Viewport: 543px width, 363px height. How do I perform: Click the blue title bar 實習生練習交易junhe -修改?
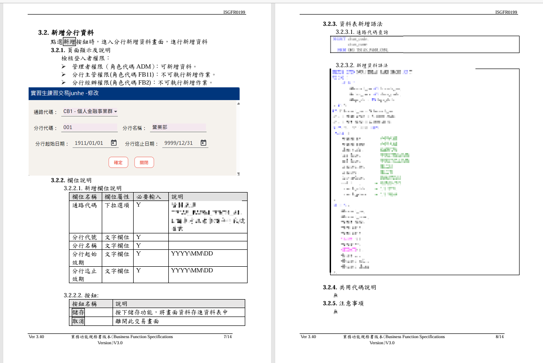(x=134, y=93)
